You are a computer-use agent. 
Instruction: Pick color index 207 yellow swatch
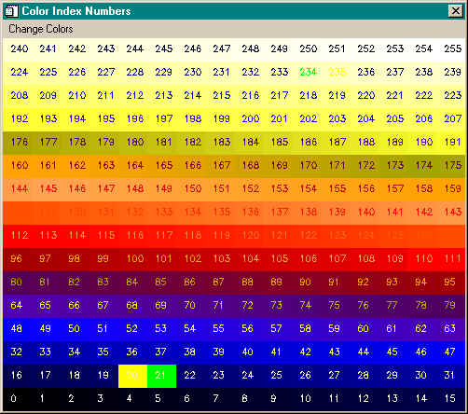(451, 119)
